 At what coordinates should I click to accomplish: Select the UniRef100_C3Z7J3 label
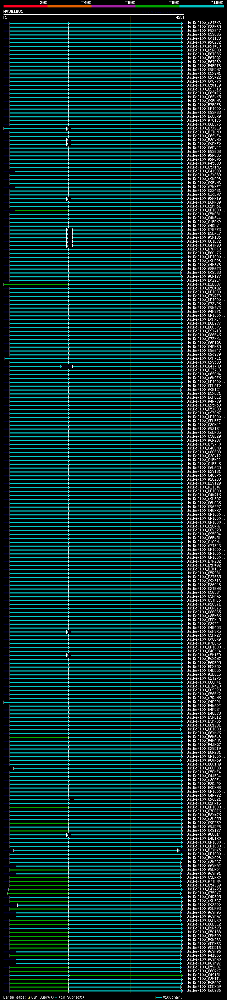[x=204, y=370]
